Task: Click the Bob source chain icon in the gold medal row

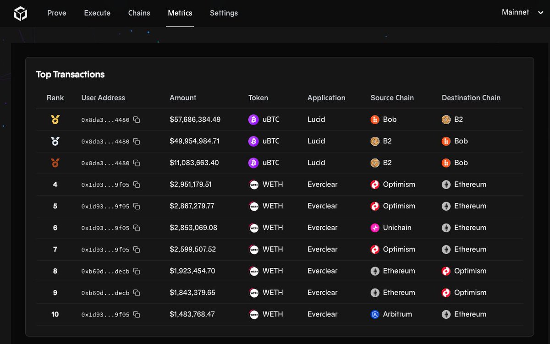Action: (x=375, y=120)
